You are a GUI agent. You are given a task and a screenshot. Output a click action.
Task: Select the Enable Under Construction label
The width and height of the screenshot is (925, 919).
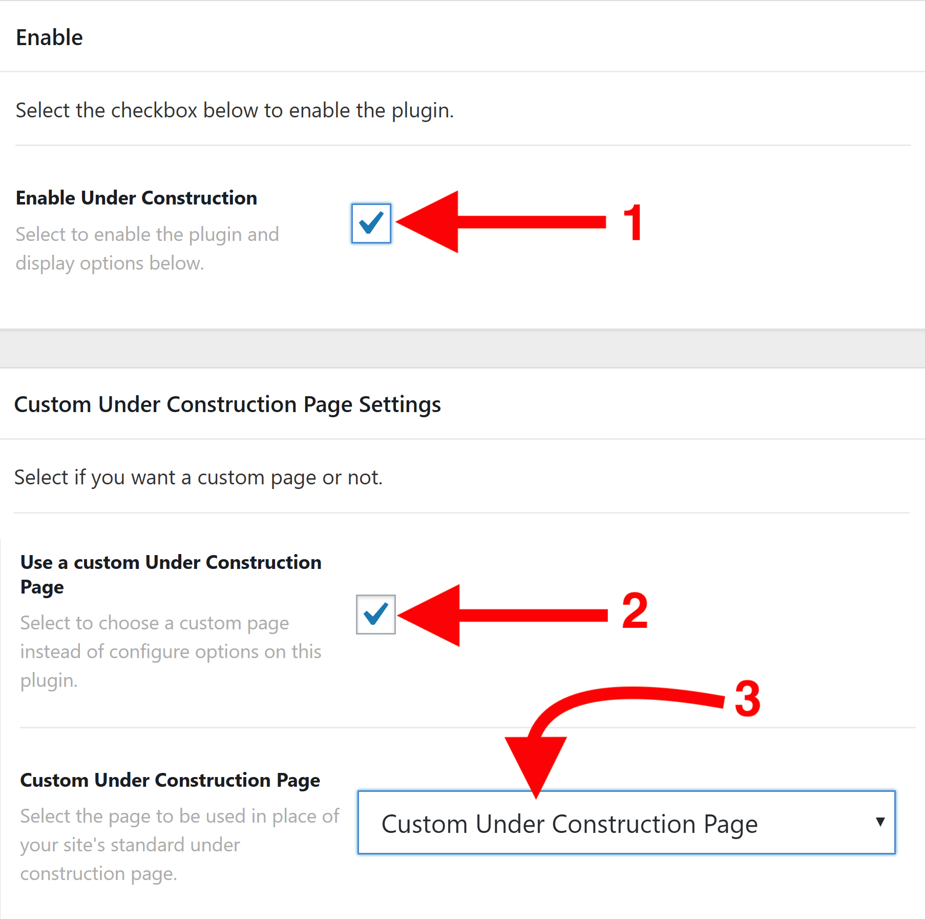pyautogui.click(x=136, y=198)
